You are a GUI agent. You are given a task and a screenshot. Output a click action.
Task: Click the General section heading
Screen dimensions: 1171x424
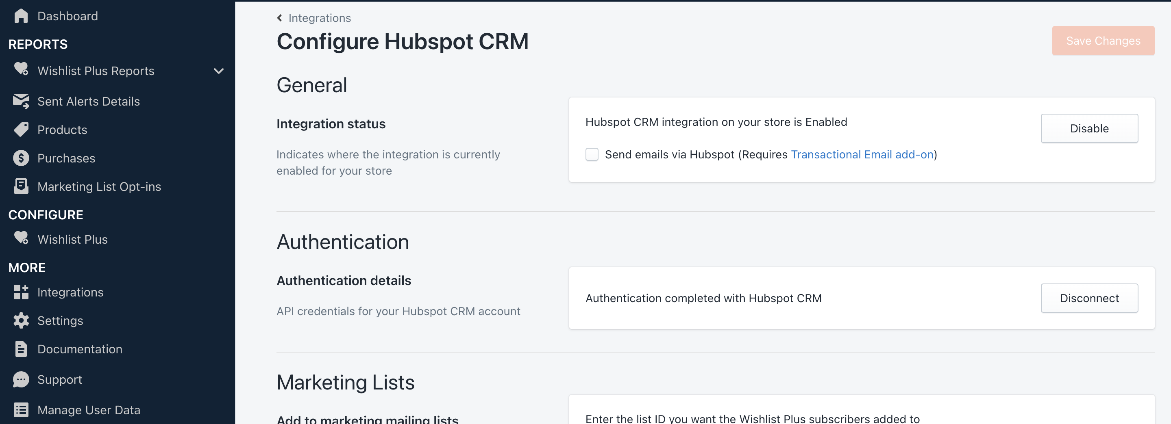[x=312, y=85]
